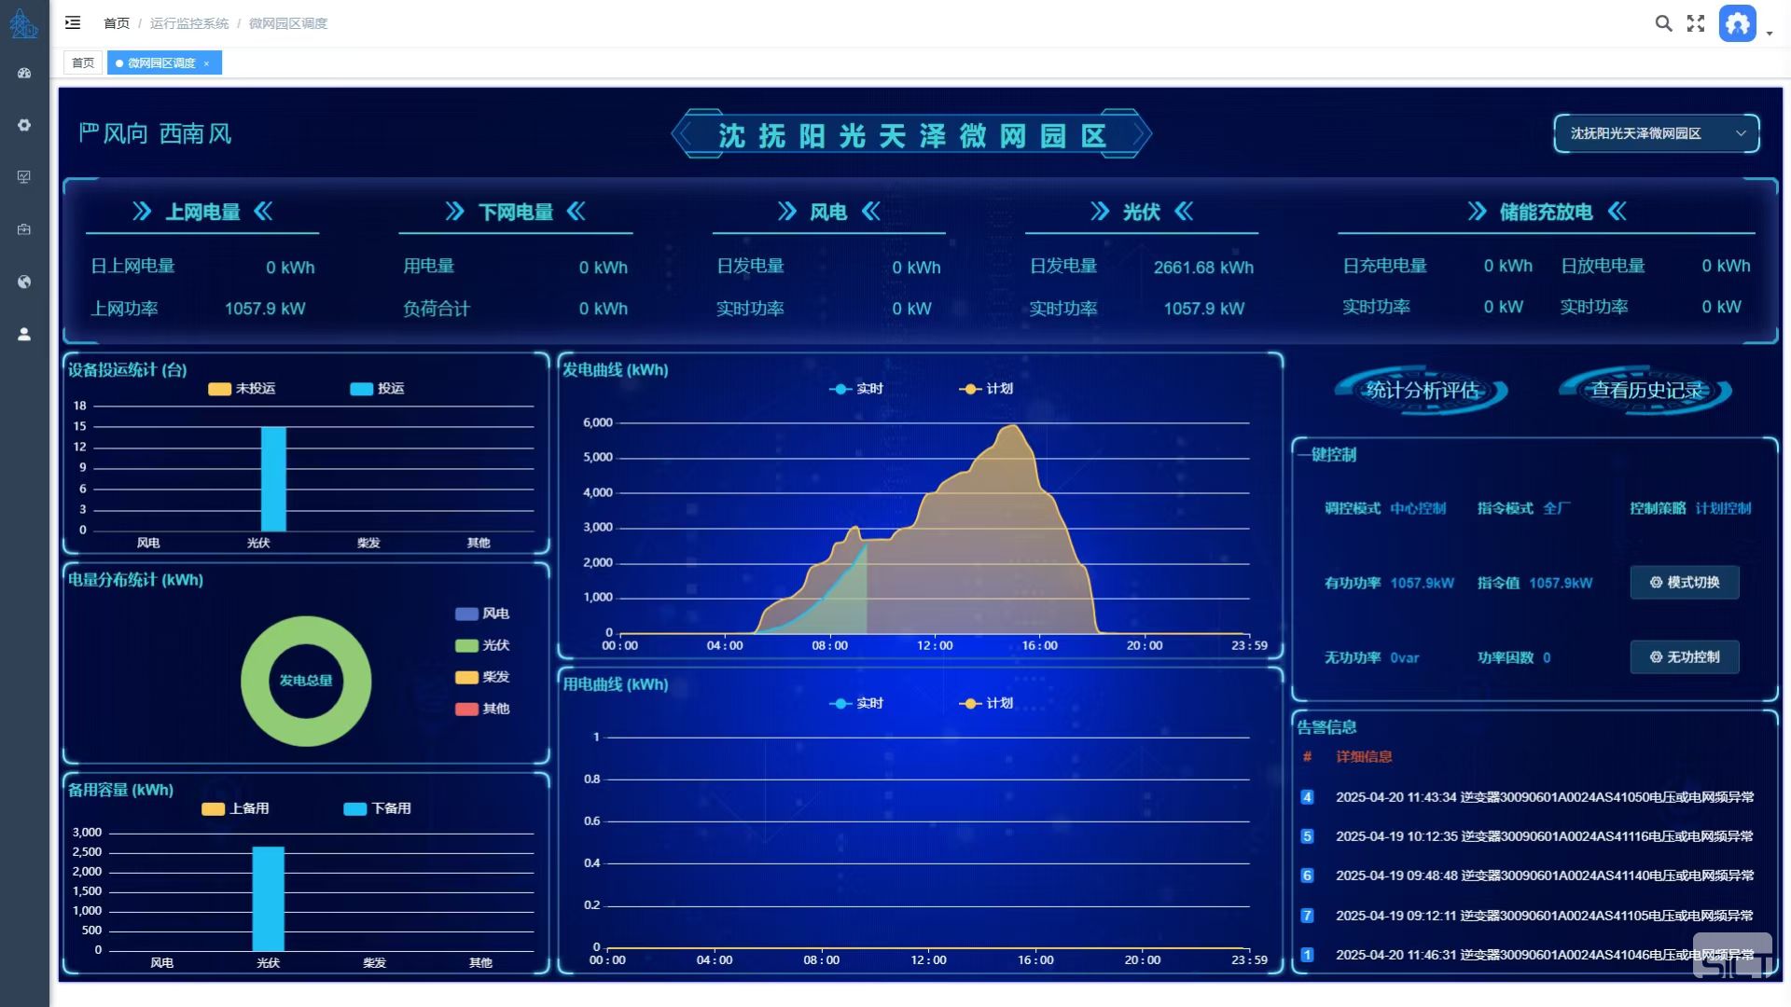Click the 模式切换 button
Image resolution: width=1791 pixels, height=1007 pixels.
pos(1684,582)
